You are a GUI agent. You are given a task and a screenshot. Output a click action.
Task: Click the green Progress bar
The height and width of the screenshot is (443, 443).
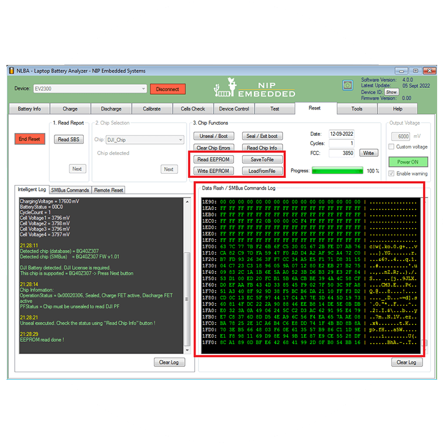pos(338,171)
